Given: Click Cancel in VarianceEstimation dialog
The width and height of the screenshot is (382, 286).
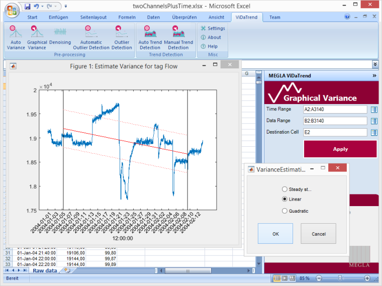Looking at the screenshot, I should coord(318,234).
